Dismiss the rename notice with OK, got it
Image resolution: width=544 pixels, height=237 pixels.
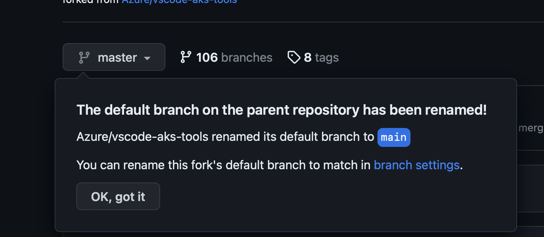(x=118, y=196)
